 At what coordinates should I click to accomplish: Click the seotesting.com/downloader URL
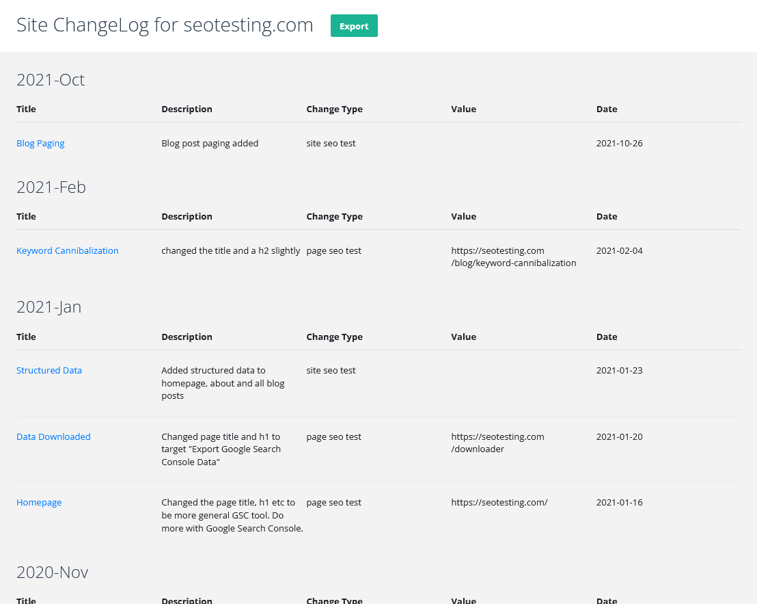pyautogui.click(x=497, y=443)
